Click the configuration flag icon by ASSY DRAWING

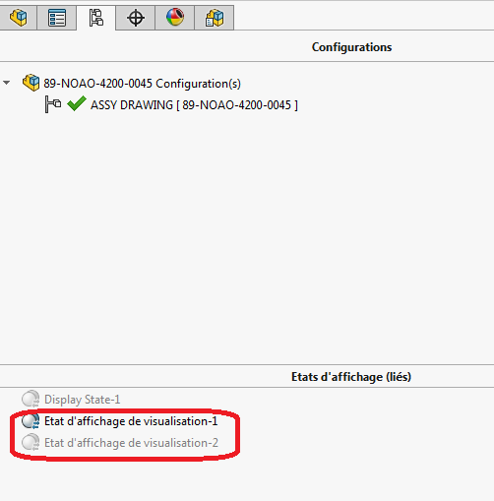53,104
